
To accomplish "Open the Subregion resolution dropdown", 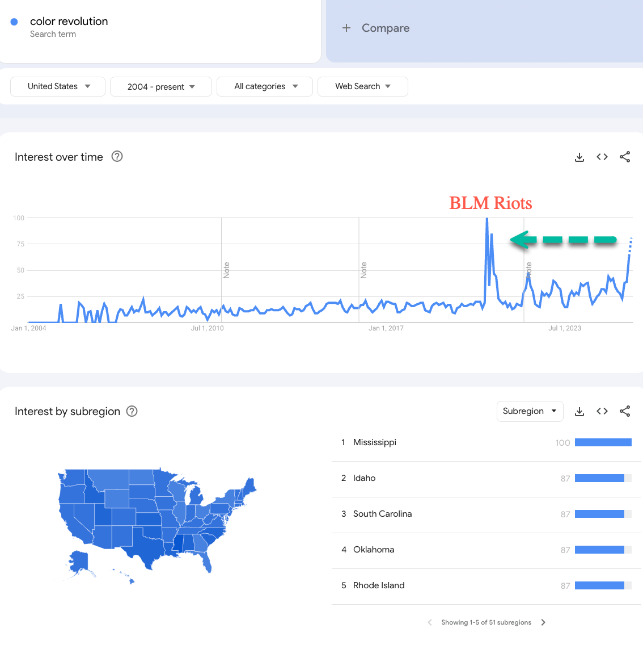I will (x=529, y=411).
